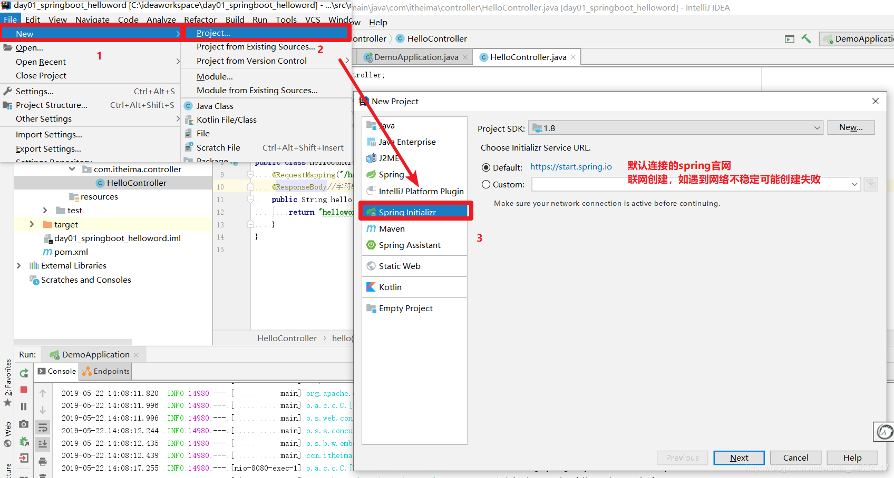The image size is (894, 478).
Task: Select the Default service URL radio button
Action: 486,167
